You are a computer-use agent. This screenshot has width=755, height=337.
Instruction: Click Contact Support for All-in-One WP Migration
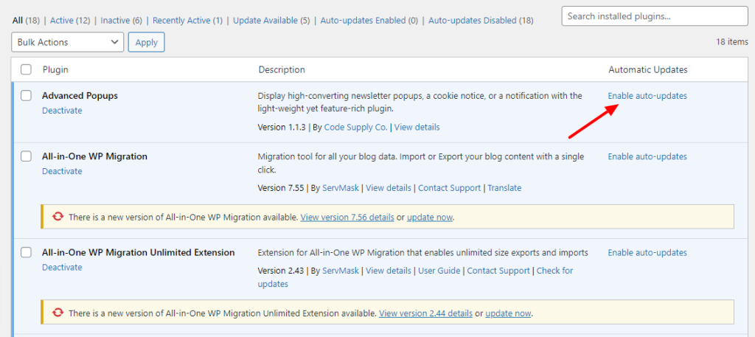[449, 188]
